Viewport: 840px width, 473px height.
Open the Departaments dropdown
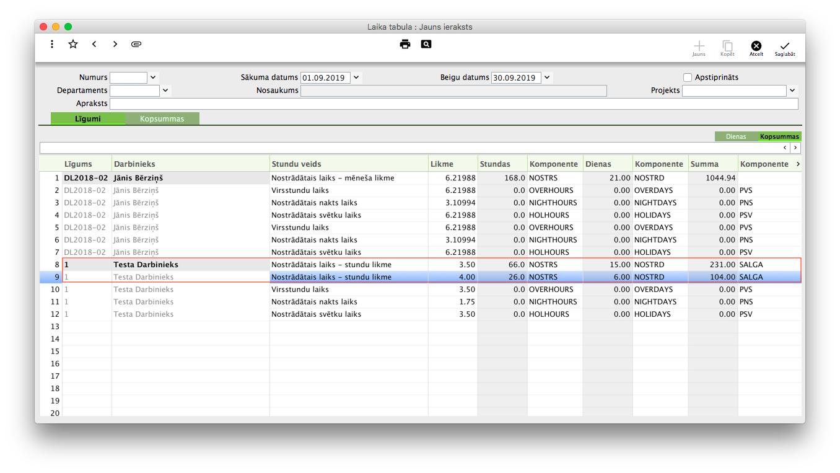point(165,91)
